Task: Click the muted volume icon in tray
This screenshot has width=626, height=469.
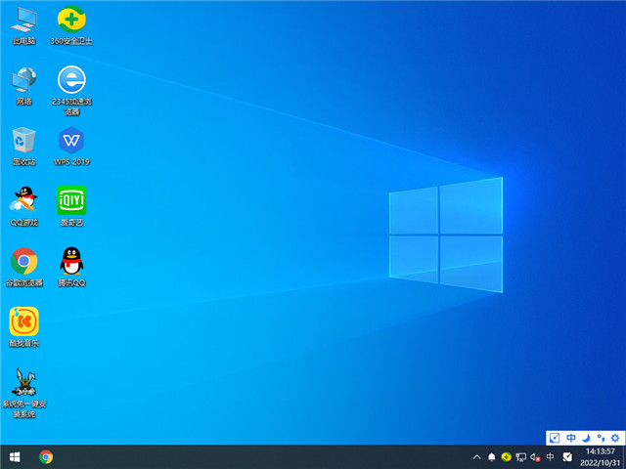Action: tap(534, 456)
